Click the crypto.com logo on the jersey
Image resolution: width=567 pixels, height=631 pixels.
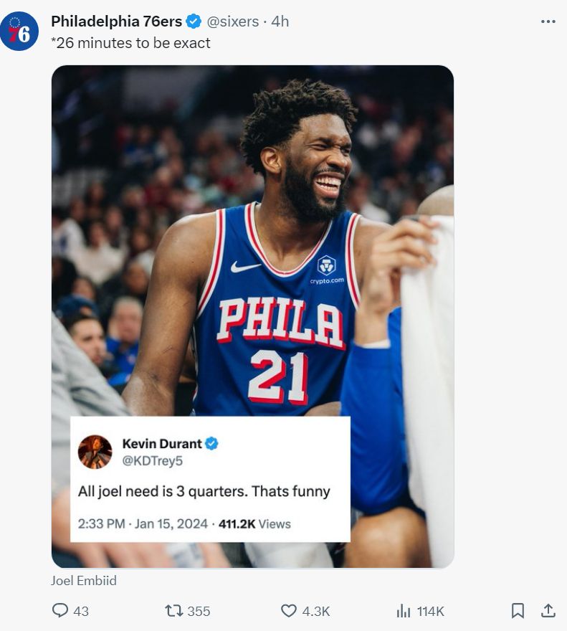327,266
